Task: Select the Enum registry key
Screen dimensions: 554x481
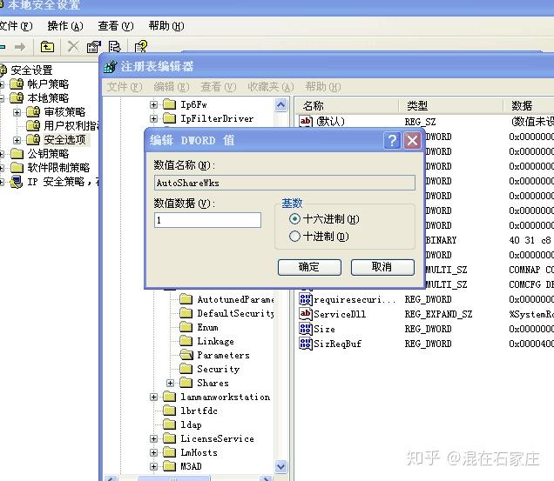Action: click(x=207, y=327)
